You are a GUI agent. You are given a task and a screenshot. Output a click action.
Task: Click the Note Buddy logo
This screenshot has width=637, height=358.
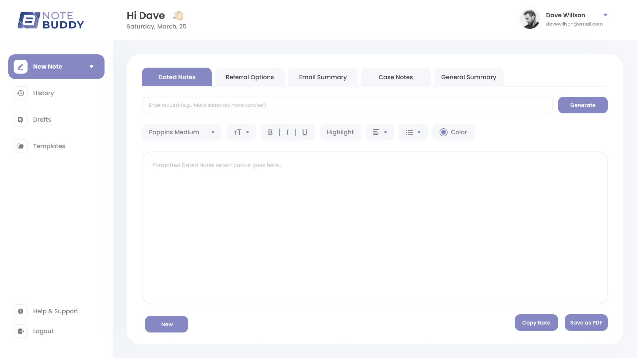(51, 20)
